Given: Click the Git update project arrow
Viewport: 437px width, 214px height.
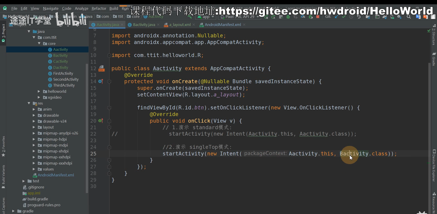Looking at the screenshot, I should click(336, 16).
